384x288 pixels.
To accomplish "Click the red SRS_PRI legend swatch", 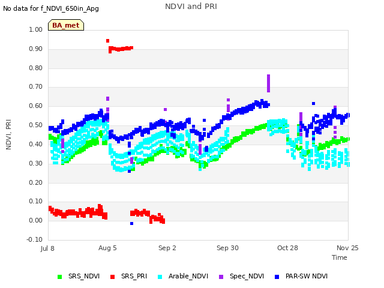I will pos(112,277).
